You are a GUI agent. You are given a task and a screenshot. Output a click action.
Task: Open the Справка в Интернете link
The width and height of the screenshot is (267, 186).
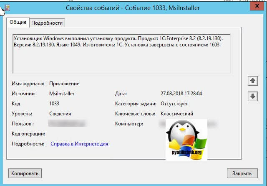point(80,144)
